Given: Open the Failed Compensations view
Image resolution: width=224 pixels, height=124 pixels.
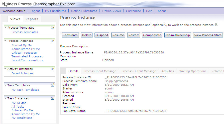Looking at the screenshot, I should coord(27,60).
